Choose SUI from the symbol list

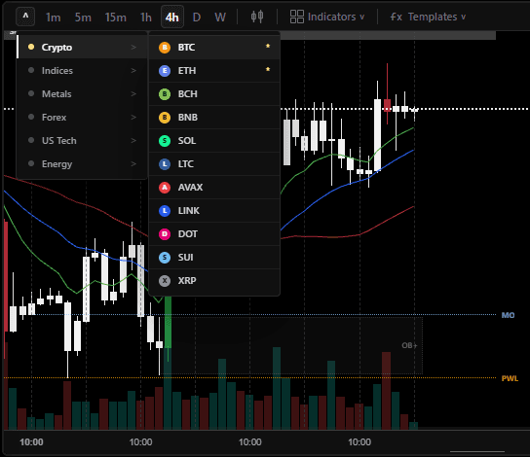(214, 258)
